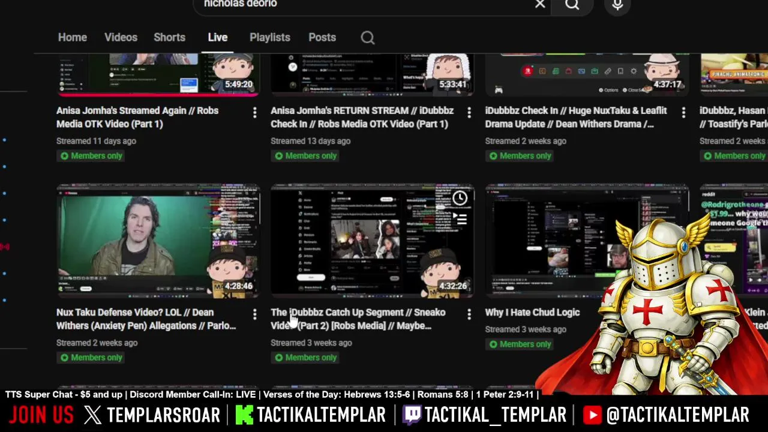Open the Playlists tab
The width and height of the screenshot is (768, 432).
(x=270, y=37)
